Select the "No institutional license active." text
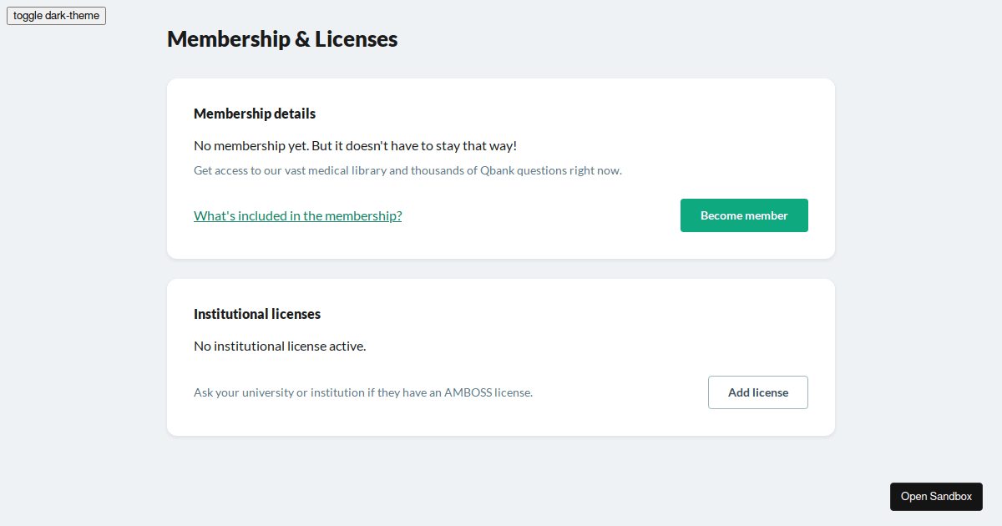This screenshot has width=1002, height=526. [280, 346]
